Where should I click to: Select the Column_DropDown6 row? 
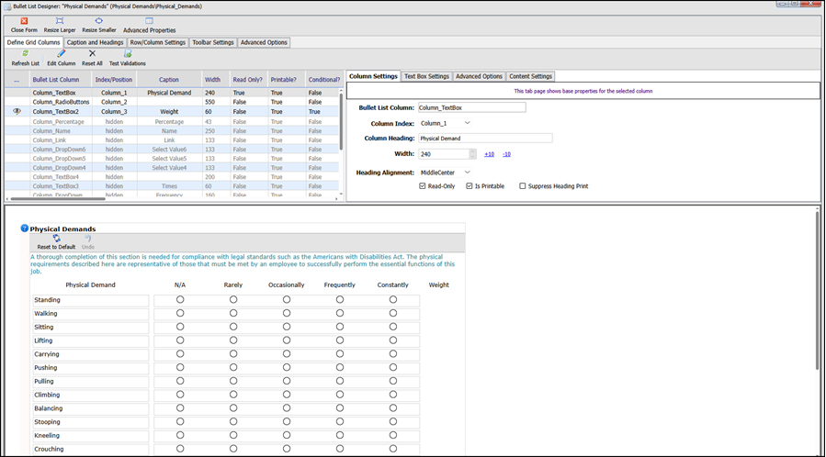pyautogui.click(x=172, y=150)
